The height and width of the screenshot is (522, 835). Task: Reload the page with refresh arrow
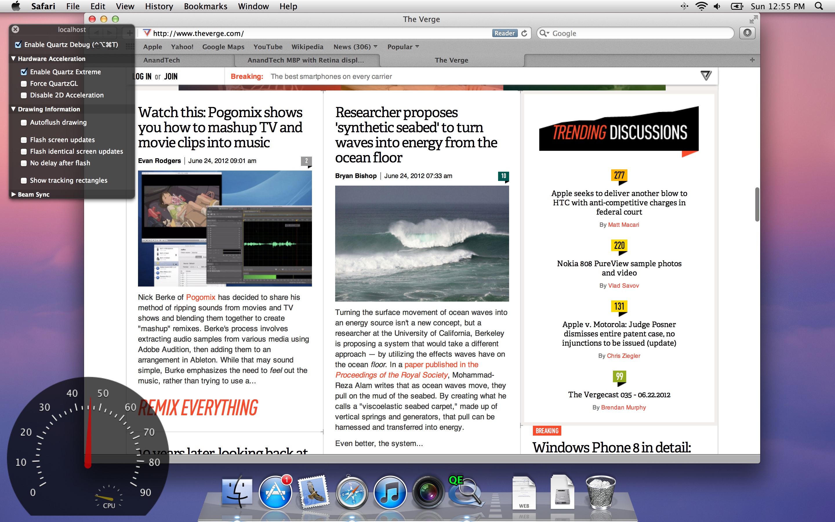coord(524,33)
